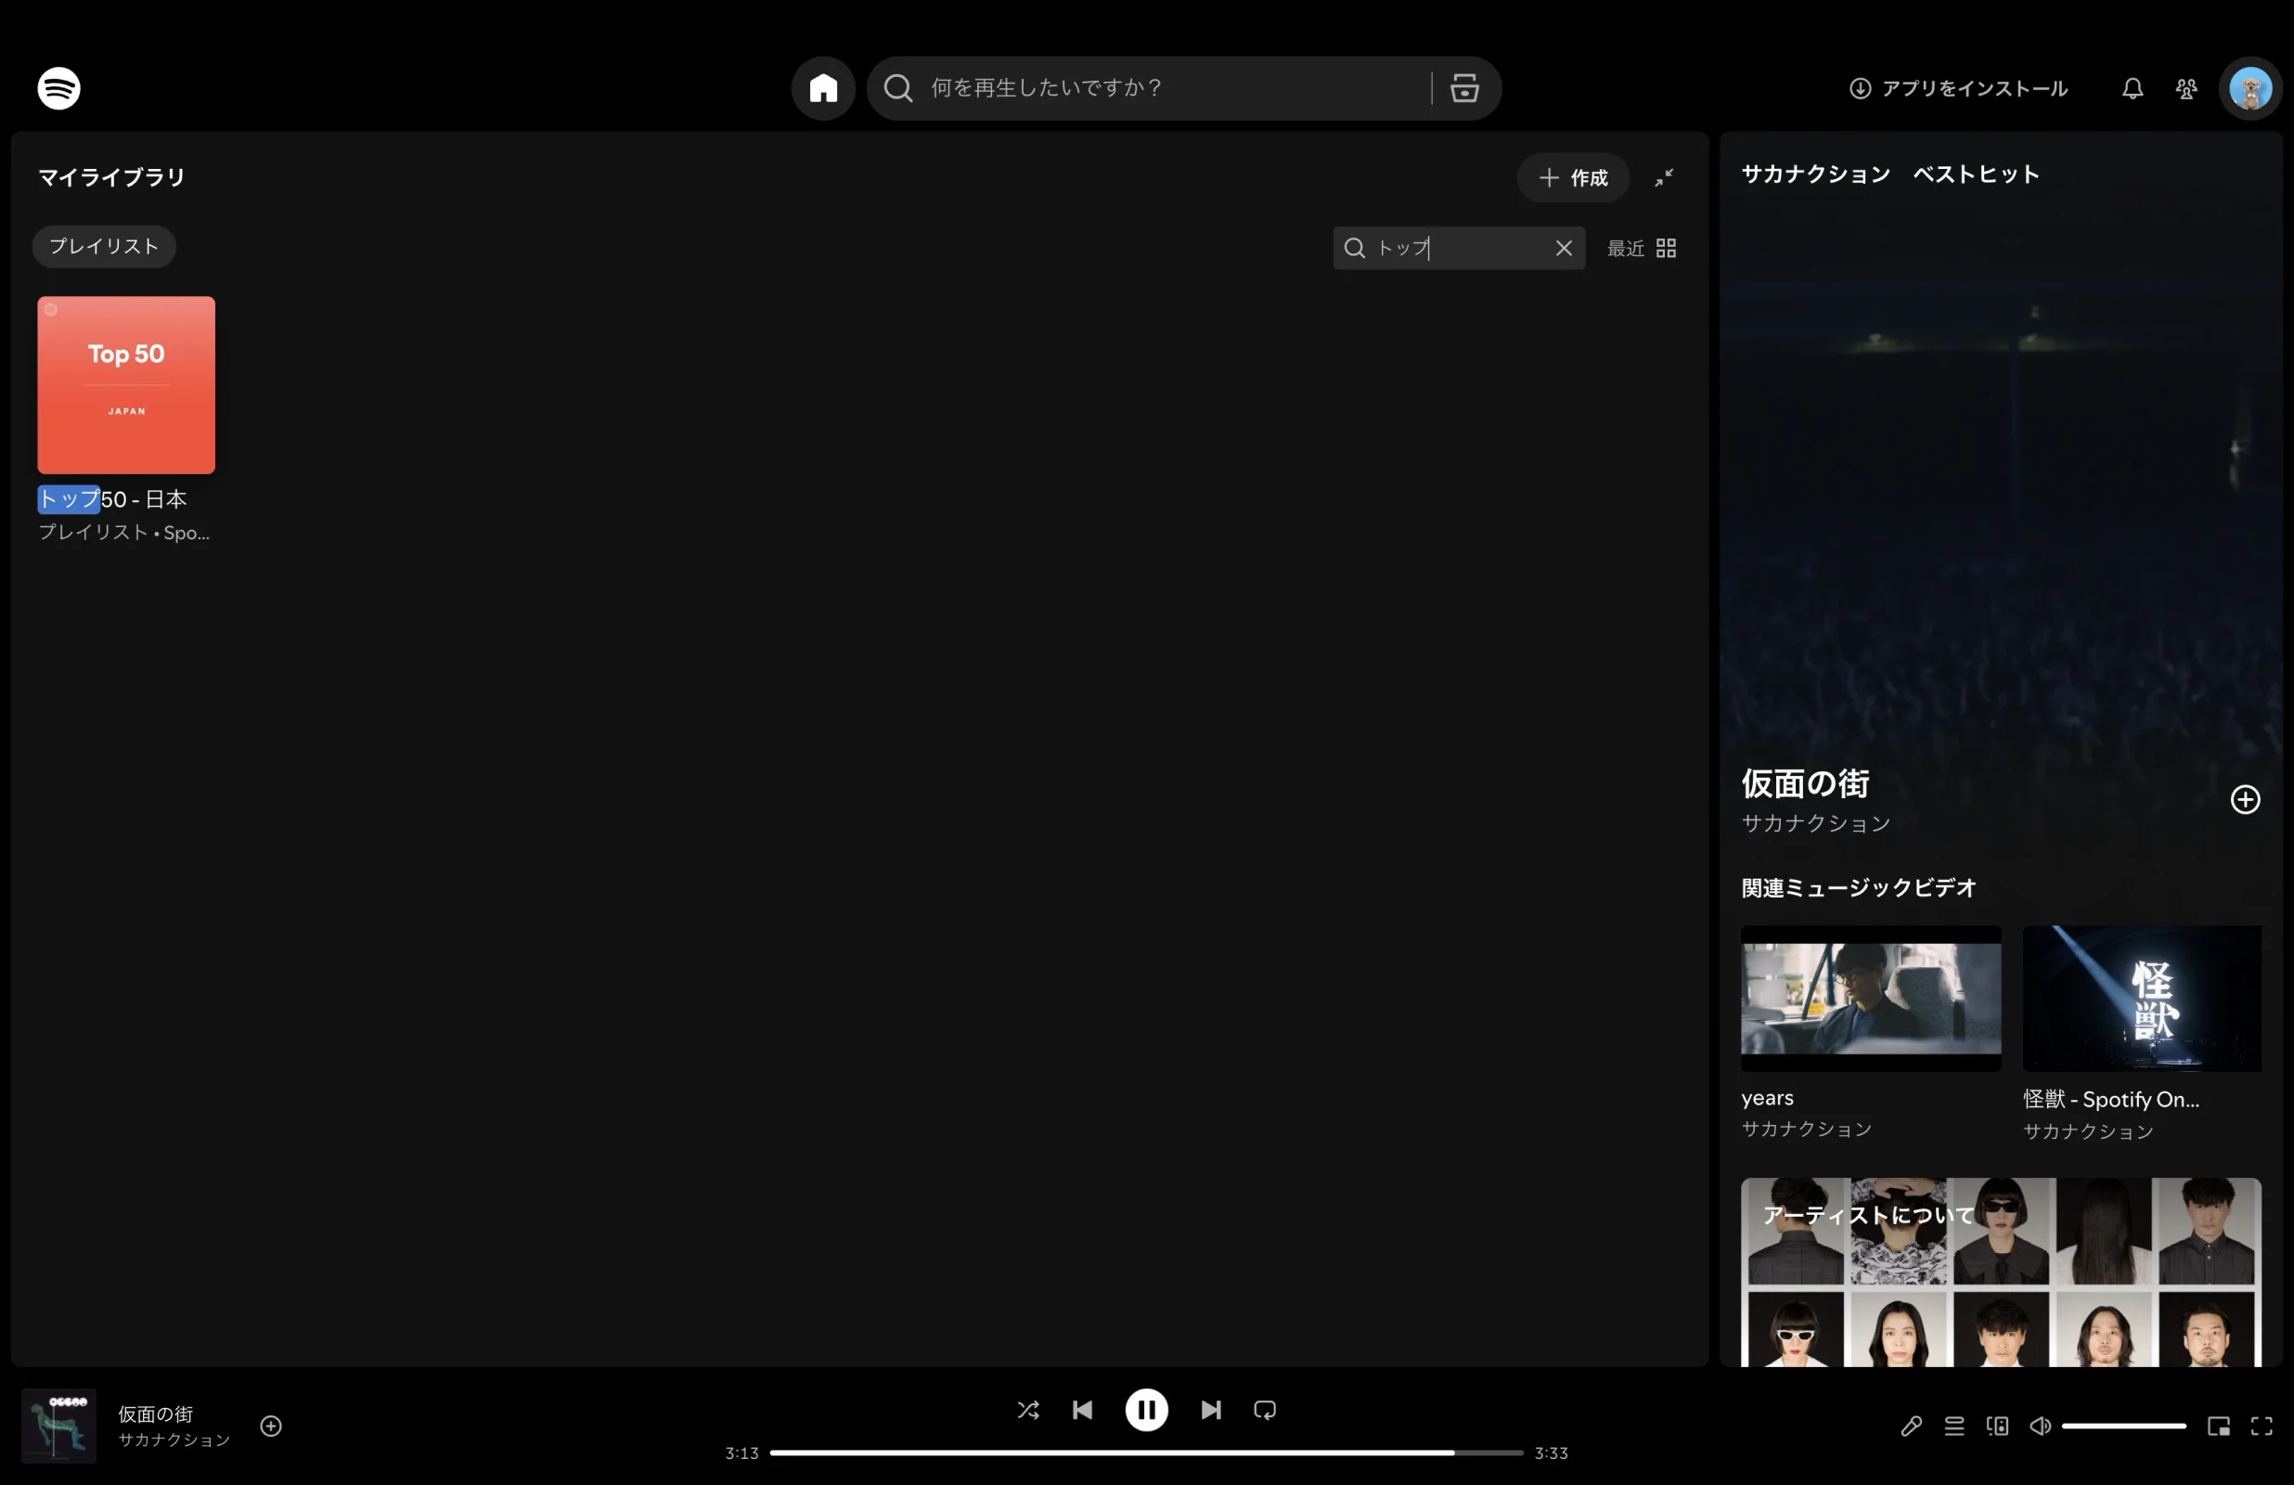Click the Spotify logo

click(x=58, y=88)
